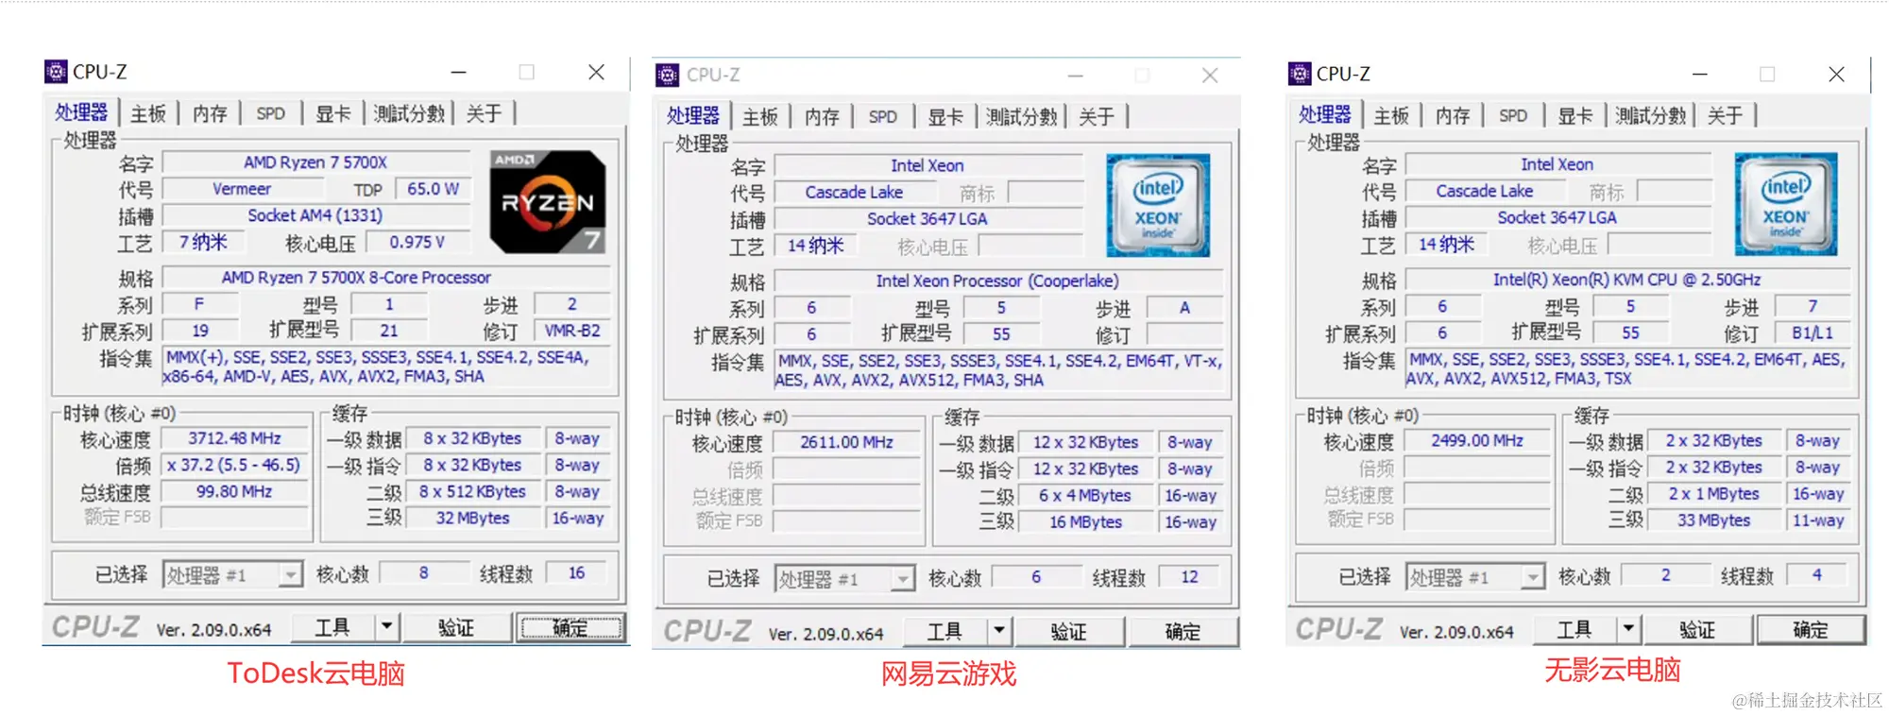Click the CPU-Z app icon in 无影云电脑 window

coord(1300,74)
